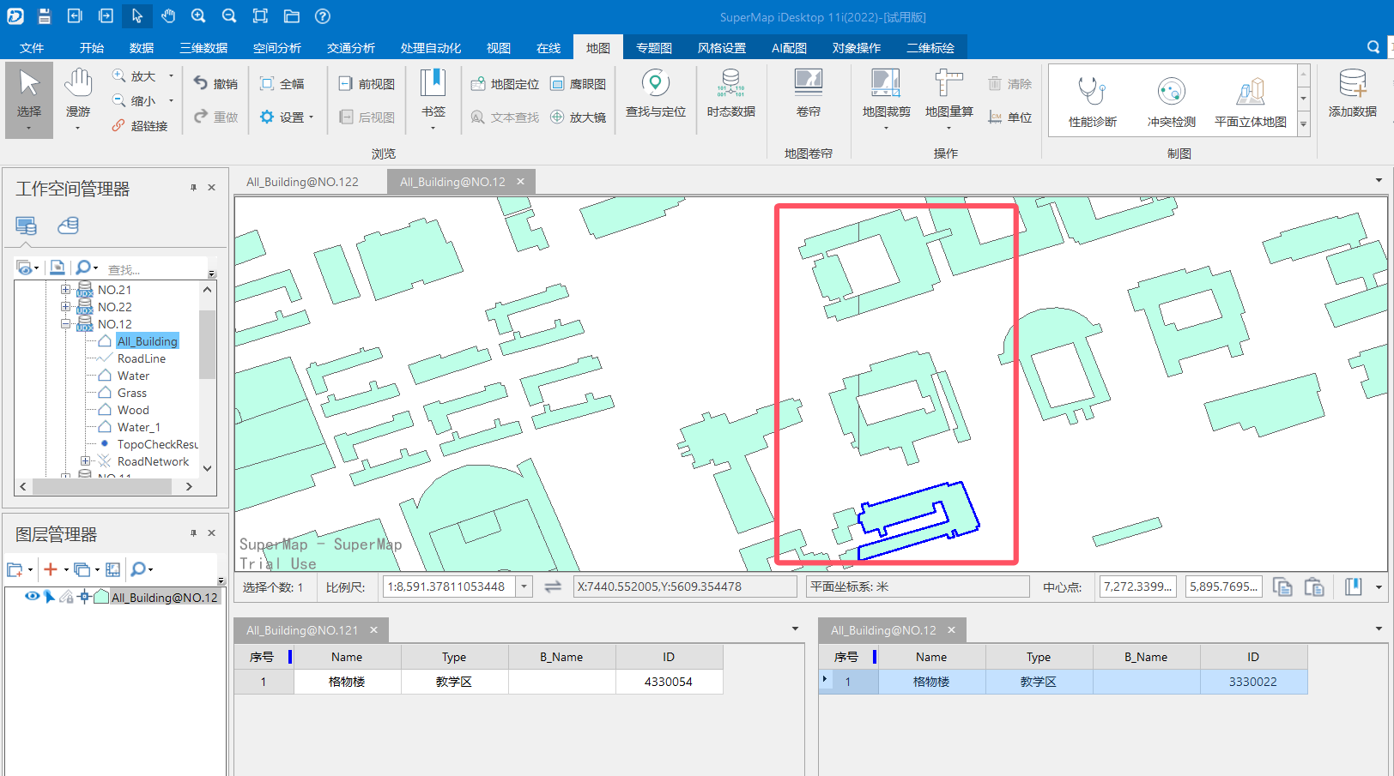Viewport: 1394px width, 776px height.
Task: Click the workspace tree vertical scrollbar
Action: click(207, 344)
